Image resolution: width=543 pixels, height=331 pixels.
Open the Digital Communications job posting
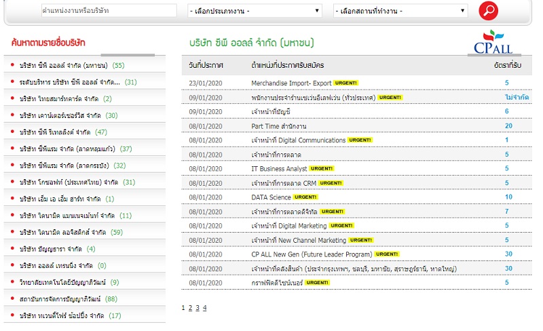click(299, 140)
